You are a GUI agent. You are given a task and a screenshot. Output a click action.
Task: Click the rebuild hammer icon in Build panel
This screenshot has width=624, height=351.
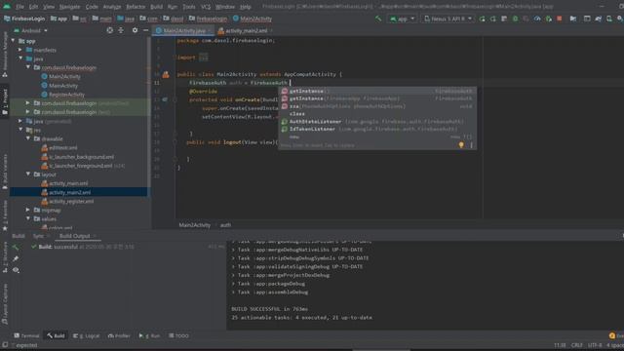coord(16,247)
